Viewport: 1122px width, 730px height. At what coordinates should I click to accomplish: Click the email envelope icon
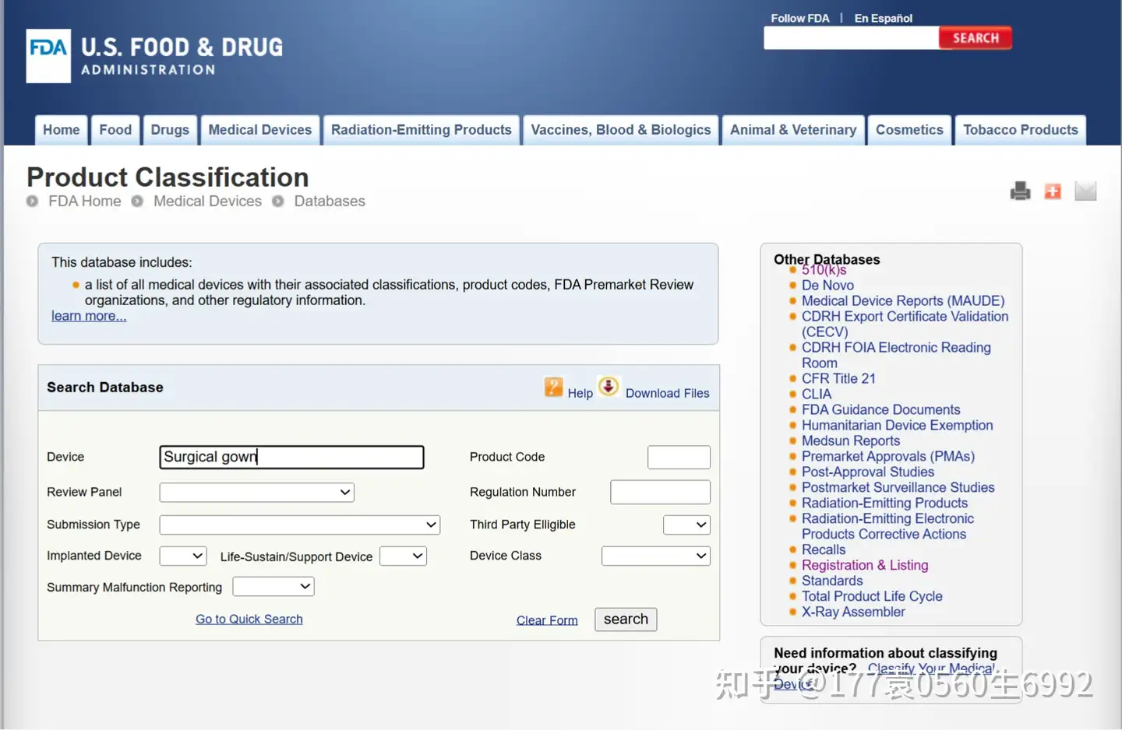(1085, 191)
